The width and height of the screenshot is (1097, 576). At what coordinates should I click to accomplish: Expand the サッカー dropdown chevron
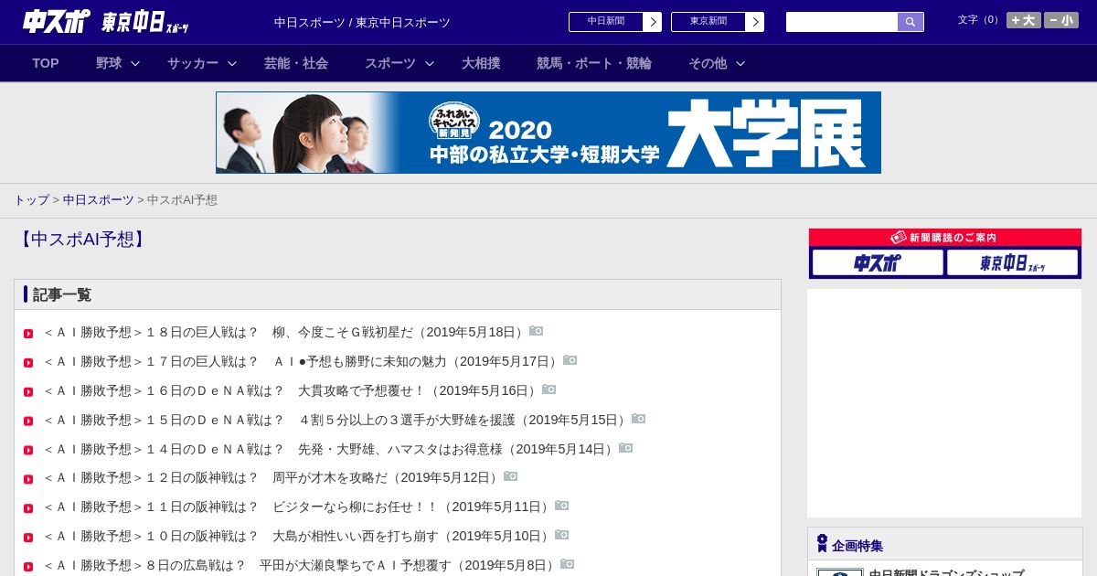232,63
